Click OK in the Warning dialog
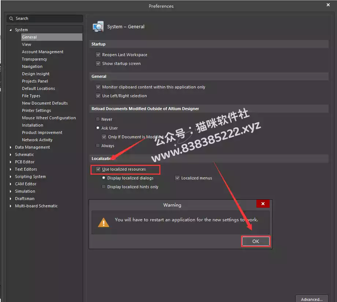337x302 pixels. click(x=256, y=241)
